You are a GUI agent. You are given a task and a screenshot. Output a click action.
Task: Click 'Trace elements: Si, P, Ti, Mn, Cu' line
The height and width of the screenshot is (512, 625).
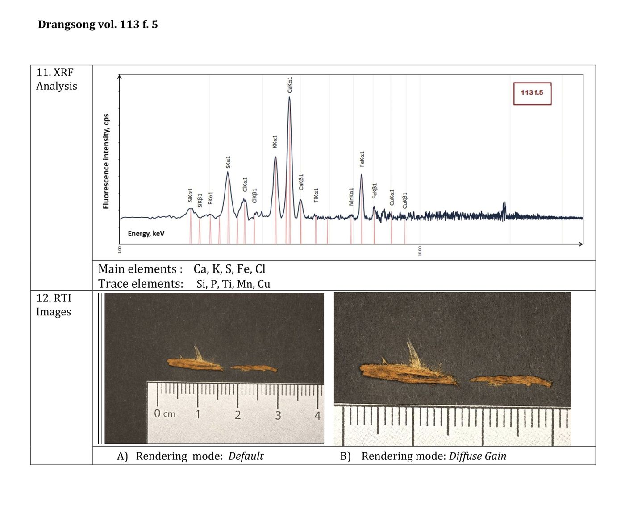tap(184, 284)
